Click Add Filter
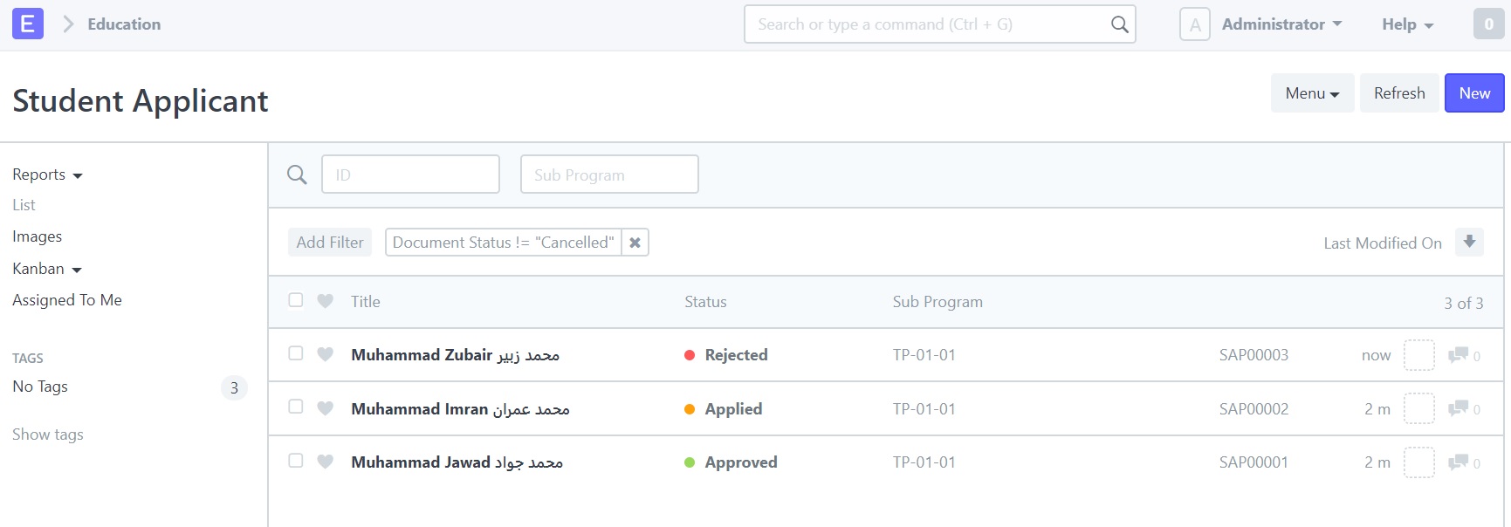Image resolution: width=1511 pixels, height=527 pixels. (x=329, y=242)
